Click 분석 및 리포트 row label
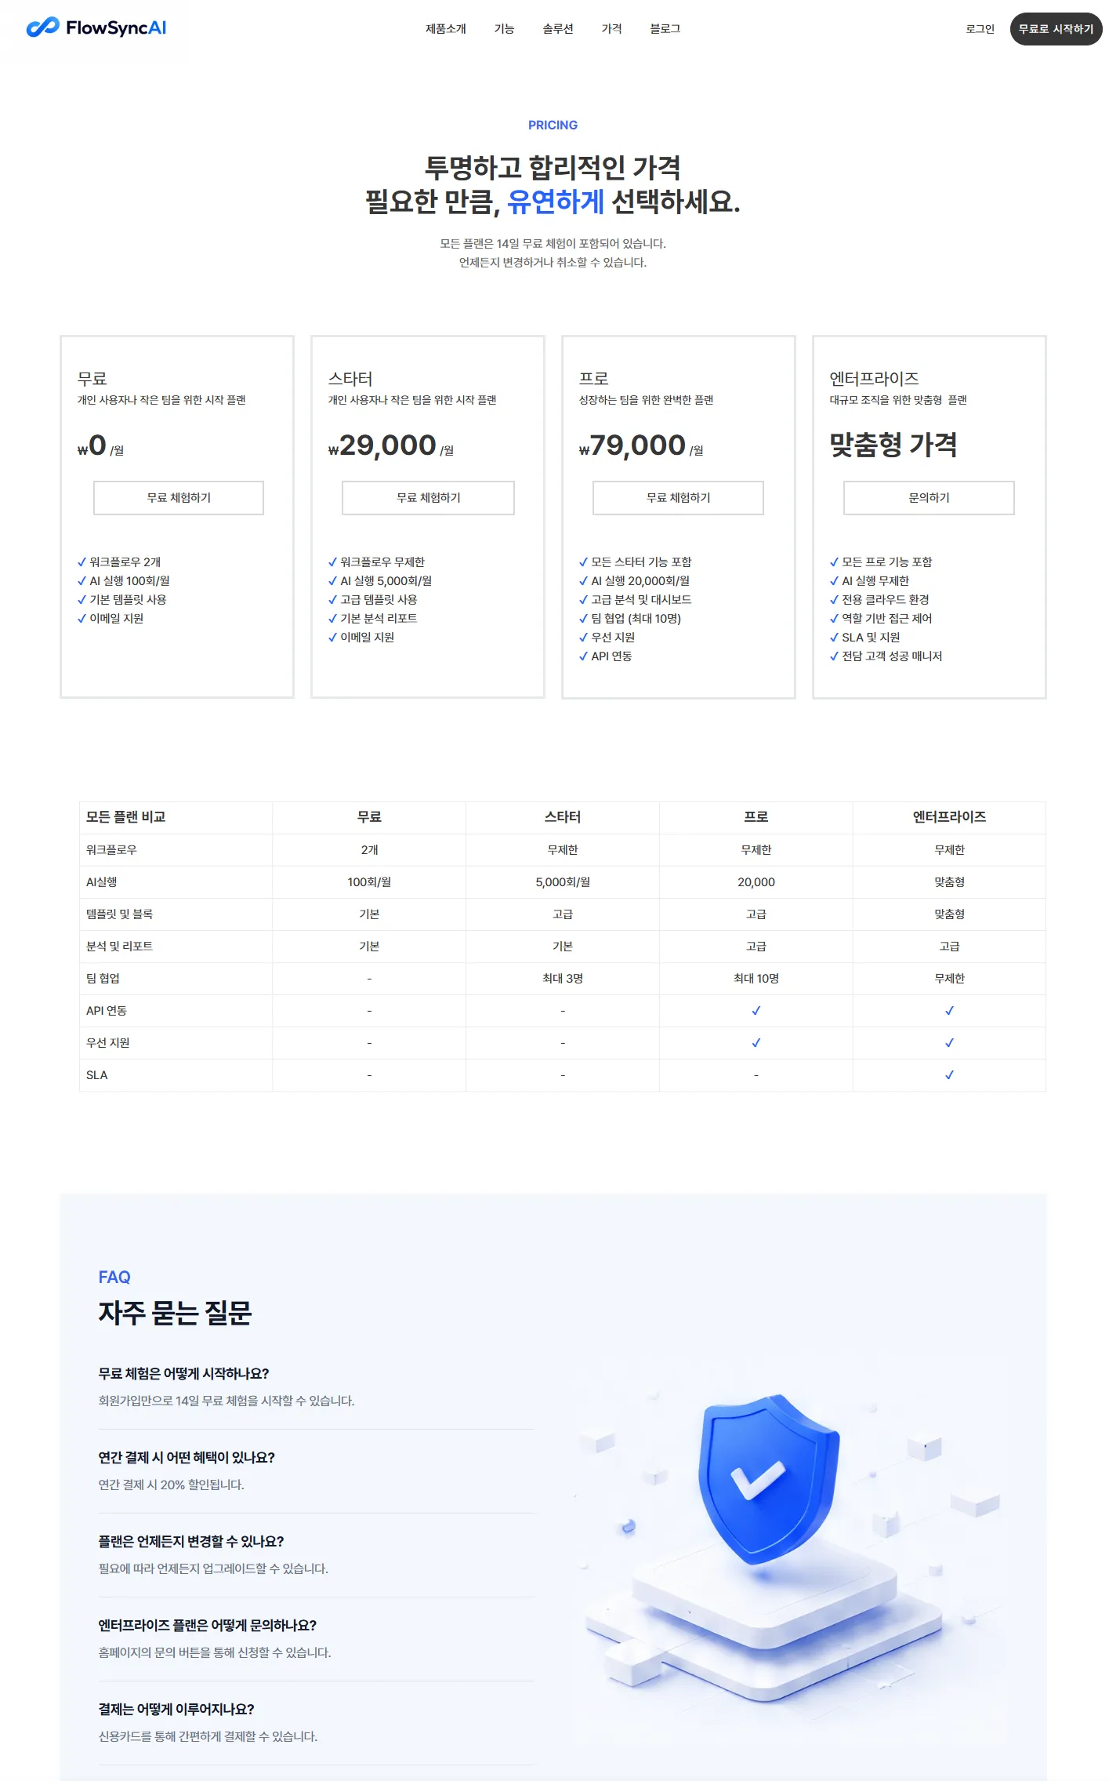The image size is (1109, 1781). tap(119, 947)
